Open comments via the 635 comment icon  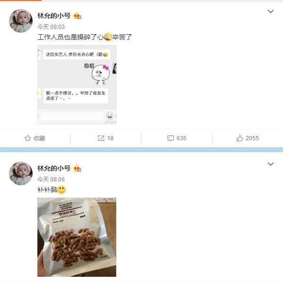(170, 138)
